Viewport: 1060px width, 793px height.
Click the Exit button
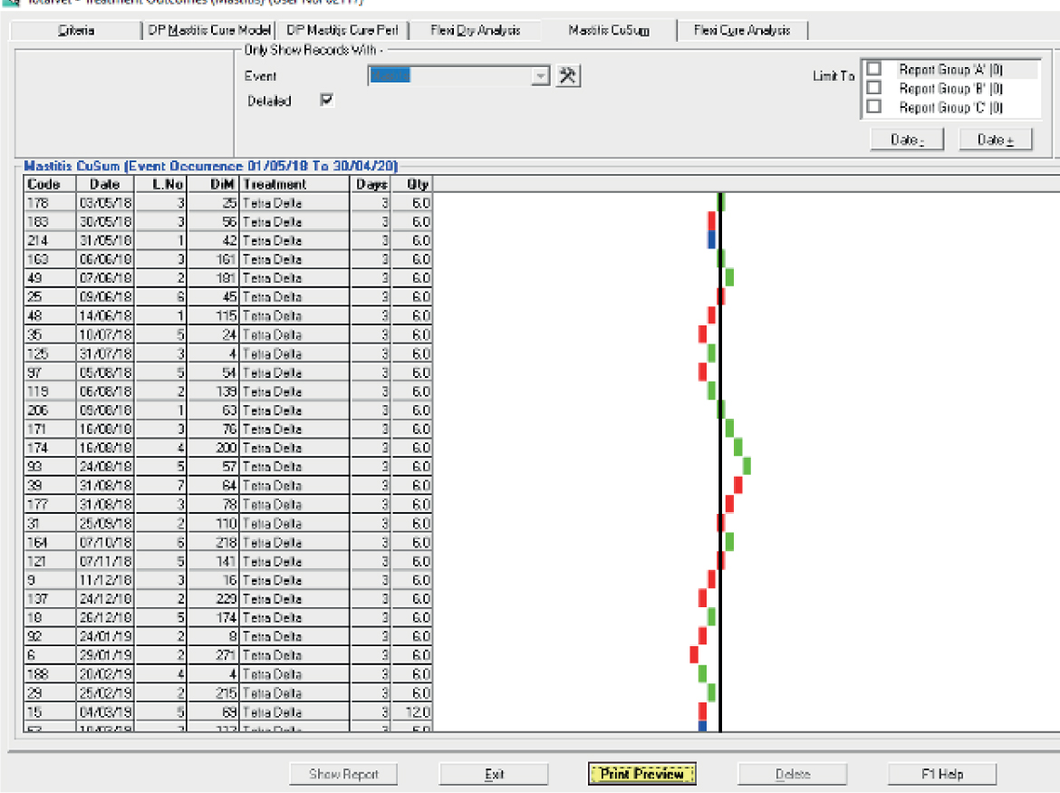click(494, 774)
